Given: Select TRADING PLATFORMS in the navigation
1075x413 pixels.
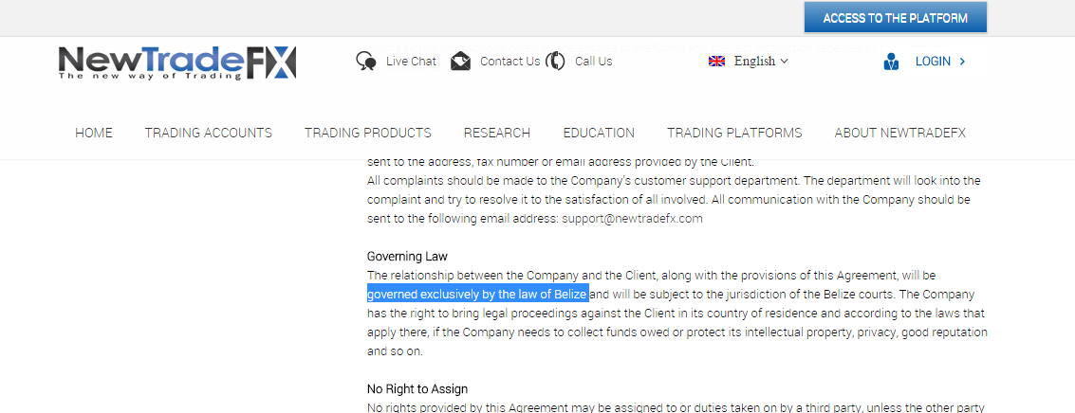Looking at the screenshot, I should pos(734,133).
